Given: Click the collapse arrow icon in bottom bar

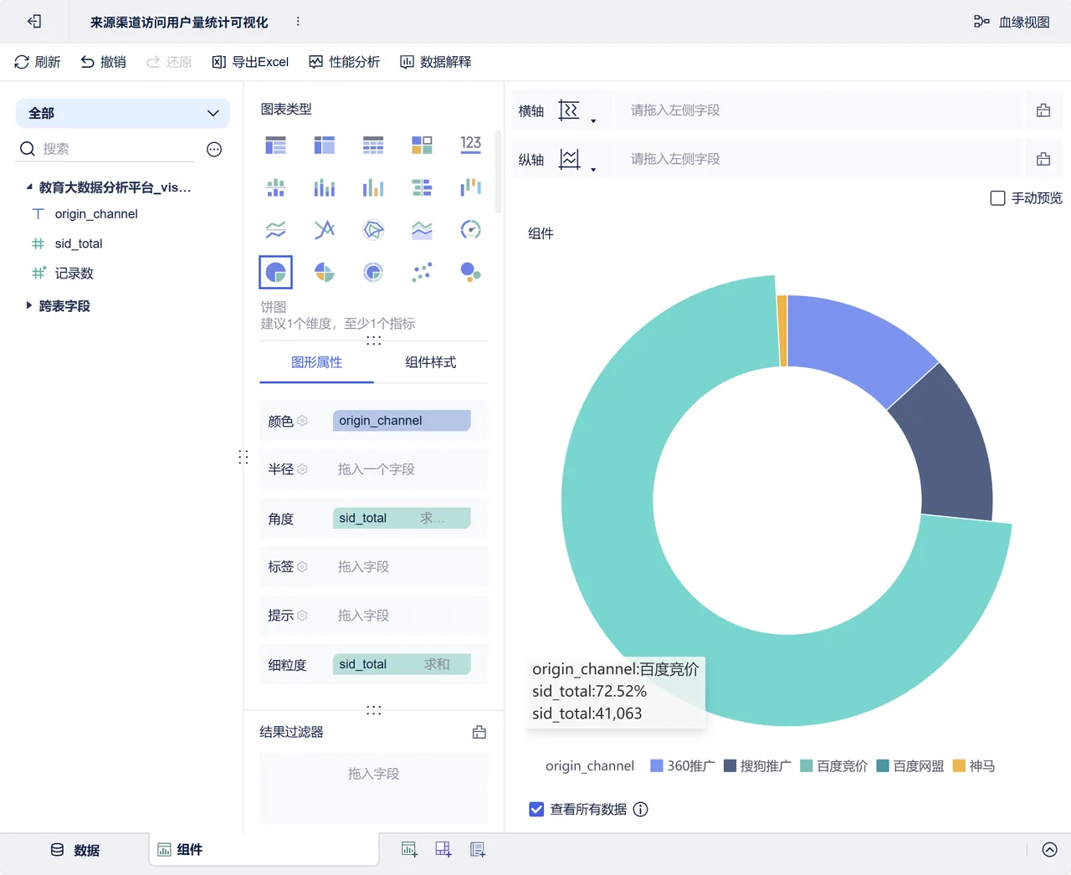Looking at the screenshot, I should pyautogui.click(x=1049, y=850).
